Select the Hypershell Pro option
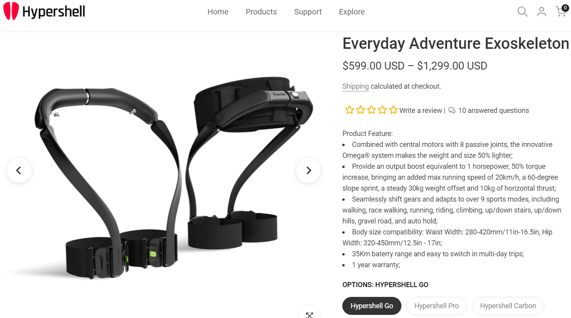The width and height of the screenshot is (571, 318). (x=436, y=306)
